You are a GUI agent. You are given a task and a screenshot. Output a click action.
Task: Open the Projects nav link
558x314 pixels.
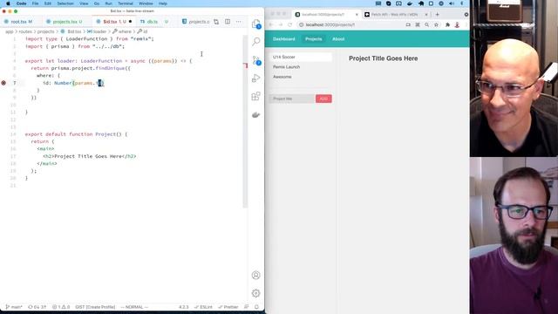coord(314,38)
